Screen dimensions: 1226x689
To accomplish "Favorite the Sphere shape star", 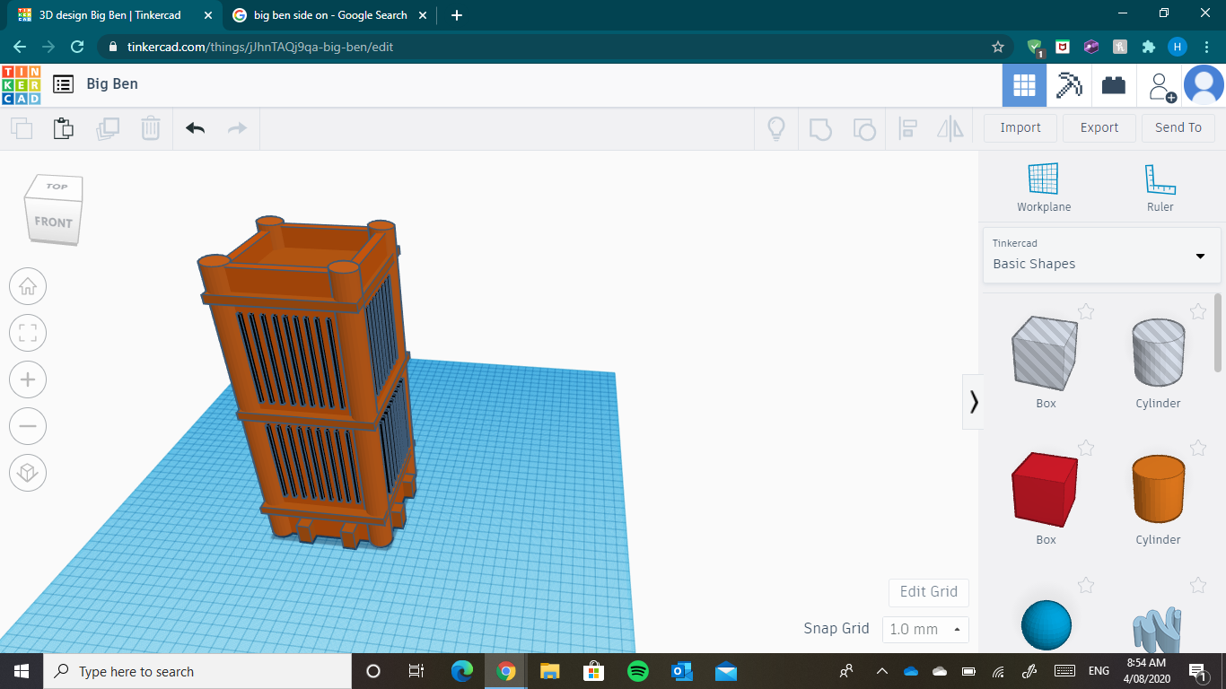I will click(1086, 585).
